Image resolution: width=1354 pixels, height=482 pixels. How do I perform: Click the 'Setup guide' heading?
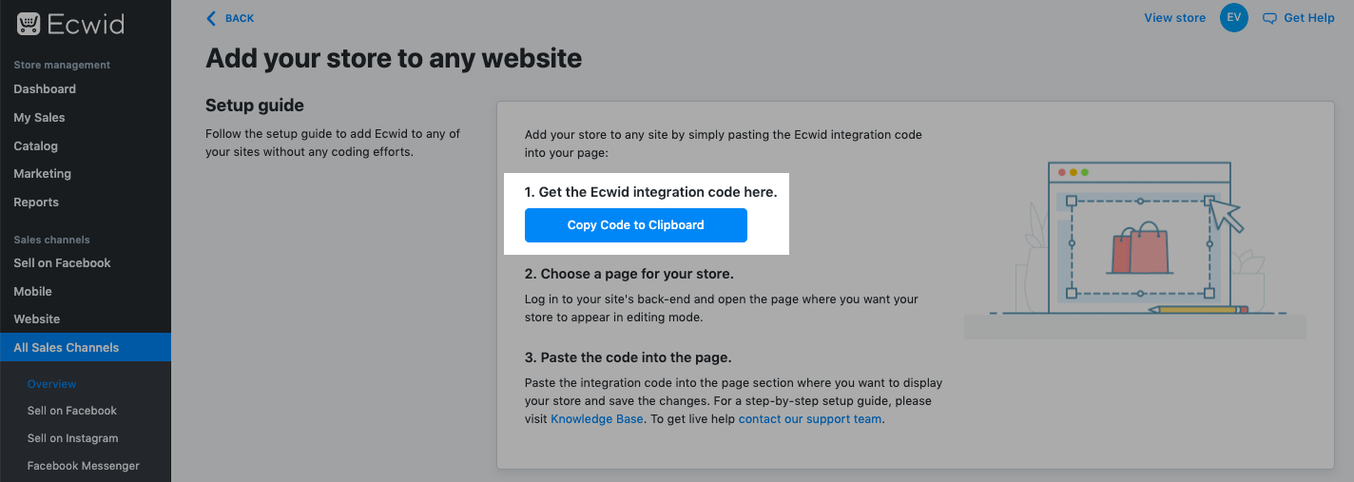tap(255, 105)
